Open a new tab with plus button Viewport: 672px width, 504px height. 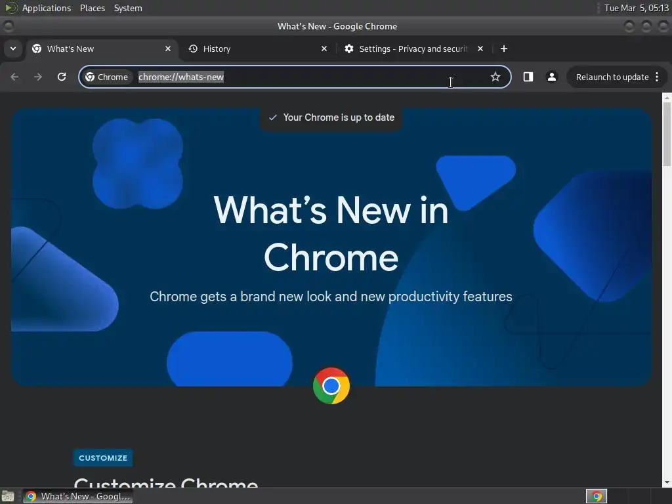pos(504,49)
